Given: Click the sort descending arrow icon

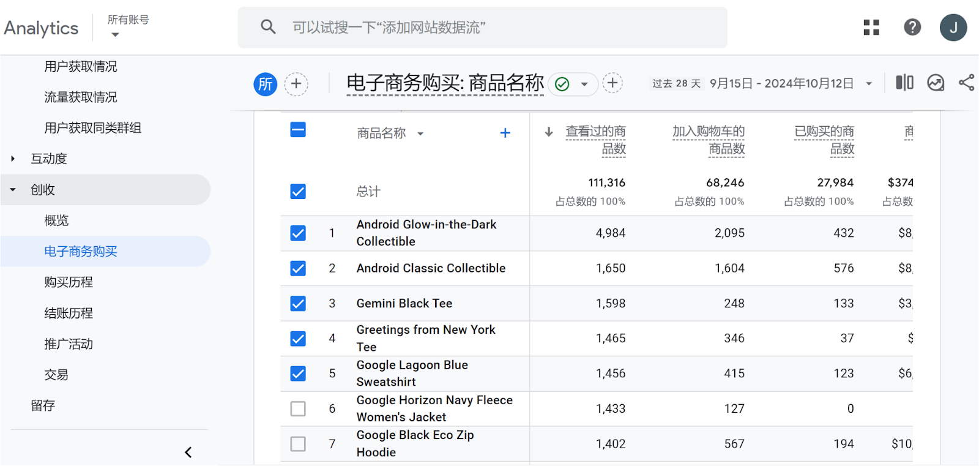Looking at the screenshot, I should pyautogui.click(x=549, y=132).
